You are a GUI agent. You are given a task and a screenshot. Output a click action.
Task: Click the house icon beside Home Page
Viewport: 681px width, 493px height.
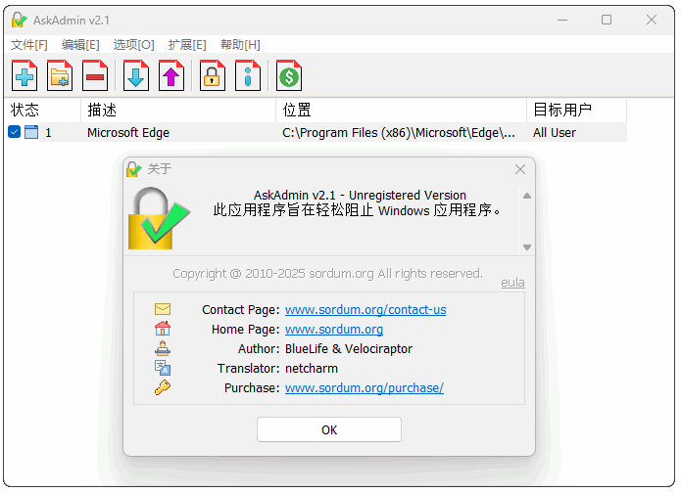[163, 329]
